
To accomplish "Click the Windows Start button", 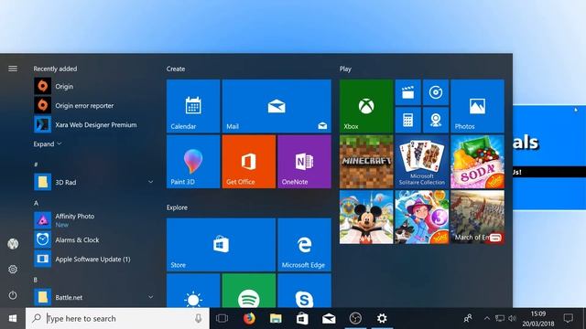I will (x=13, y=319).
